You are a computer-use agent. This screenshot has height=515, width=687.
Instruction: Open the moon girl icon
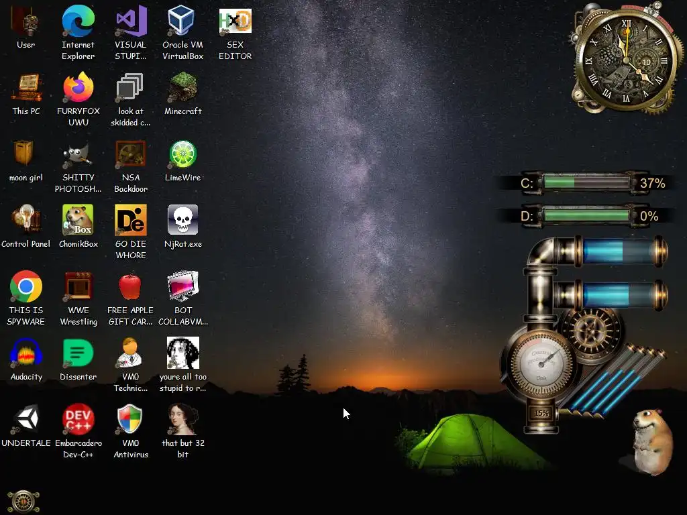[x=24, y=154]
